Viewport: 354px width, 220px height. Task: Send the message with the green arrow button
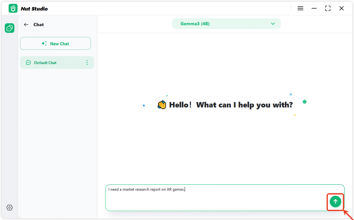(335, 202)
